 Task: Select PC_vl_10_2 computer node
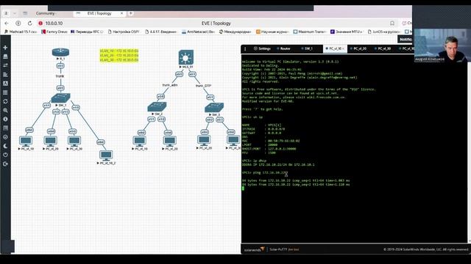click(106, 155)
